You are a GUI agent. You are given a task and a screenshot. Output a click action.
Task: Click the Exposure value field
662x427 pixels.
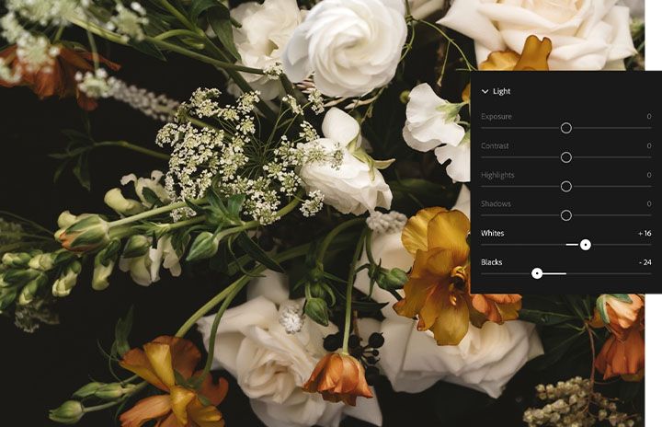pyautogui.click(x=649, y=116)
